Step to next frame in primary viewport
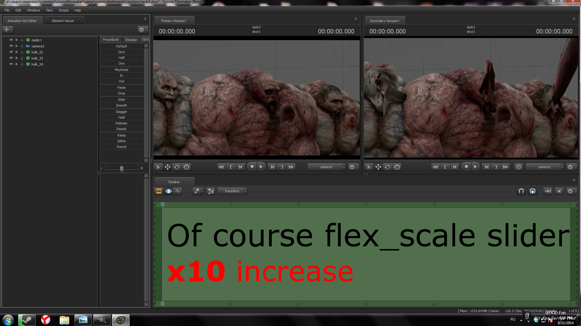Viewport: 581px width, 326px height. (272, 167)
